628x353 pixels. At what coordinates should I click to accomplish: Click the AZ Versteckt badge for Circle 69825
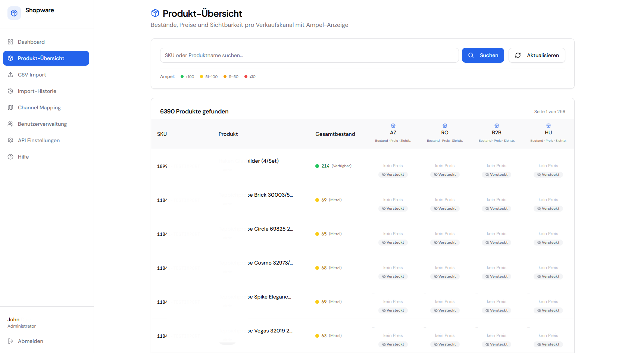[393, 243]
